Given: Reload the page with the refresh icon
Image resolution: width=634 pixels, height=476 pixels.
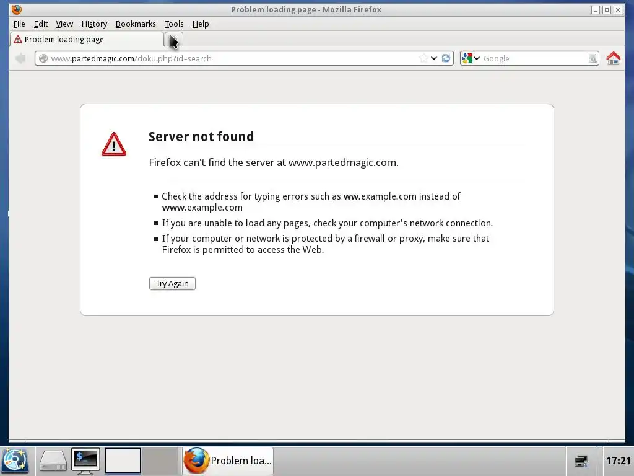Looking at the screenshot, I should [x=446, y=58].
